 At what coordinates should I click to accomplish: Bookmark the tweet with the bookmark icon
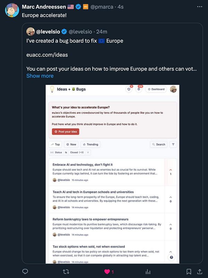(x=189, y=272)
